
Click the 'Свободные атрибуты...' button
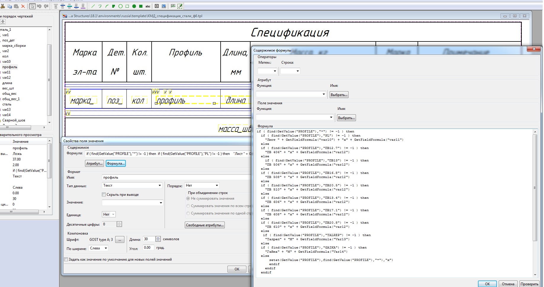coord(205,225)
